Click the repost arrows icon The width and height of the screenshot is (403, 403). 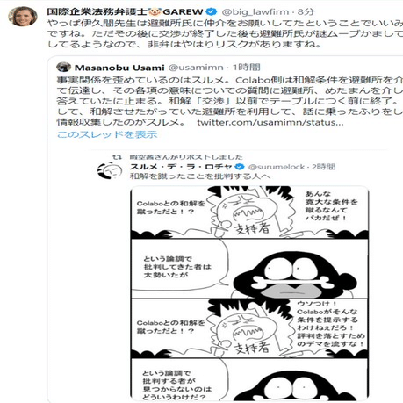coord(117,157)
